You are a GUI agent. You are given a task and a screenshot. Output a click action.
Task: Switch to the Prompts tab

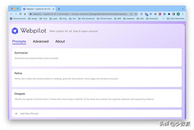(x=19, y=41)
